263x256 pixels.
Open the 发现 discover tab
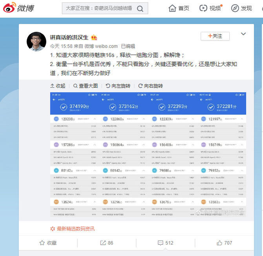tap(241, 8)
